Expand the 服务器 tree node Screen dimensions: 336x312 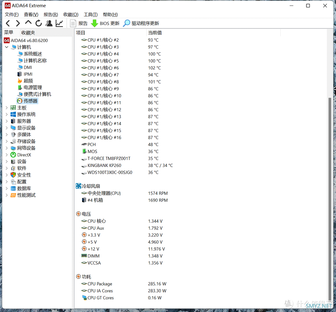tap(7, 121)
